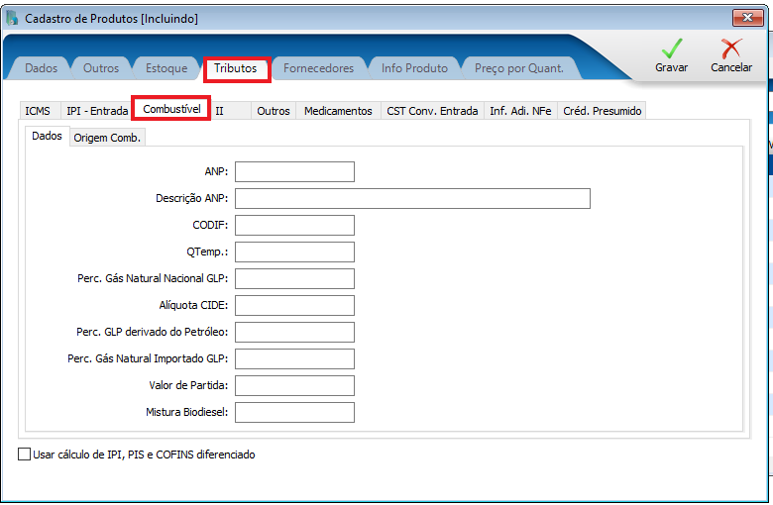
Task: Click the green Gravar checkmark icon
Action: [x=671, y=50]
